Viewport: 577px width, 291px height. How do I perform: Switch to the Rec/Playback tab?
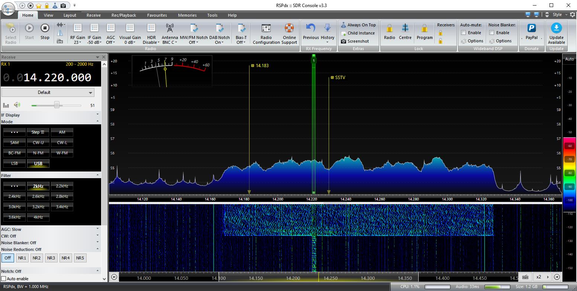123,15
